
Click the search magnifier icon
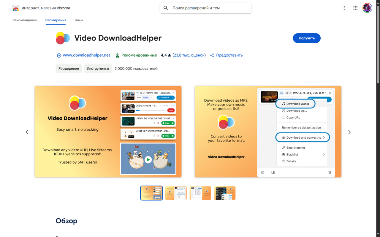[x=166, y=8]
